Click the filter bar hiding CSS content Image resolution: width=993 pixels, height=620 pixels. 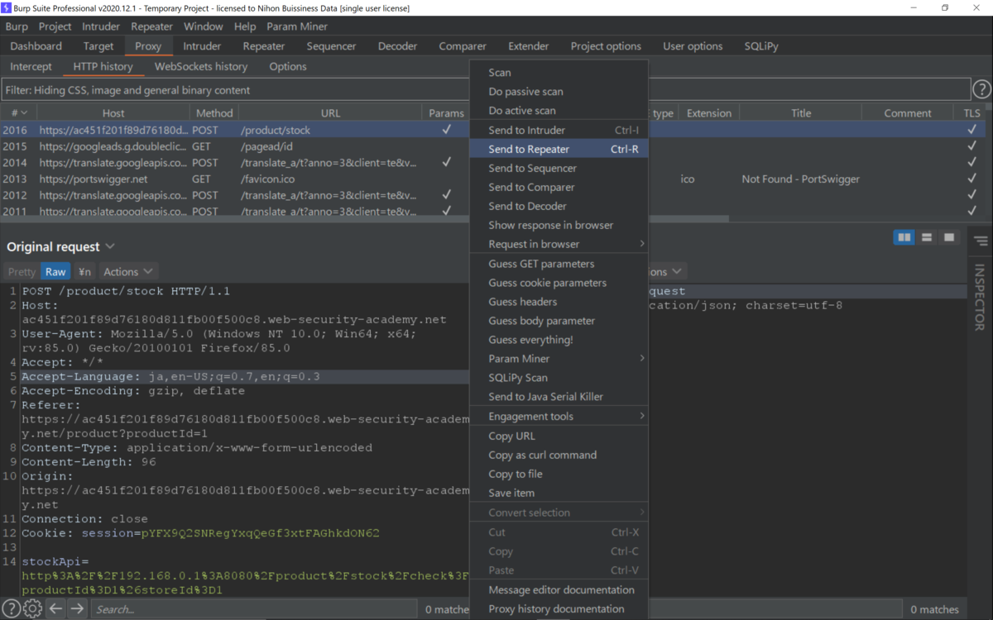[484, 89]
